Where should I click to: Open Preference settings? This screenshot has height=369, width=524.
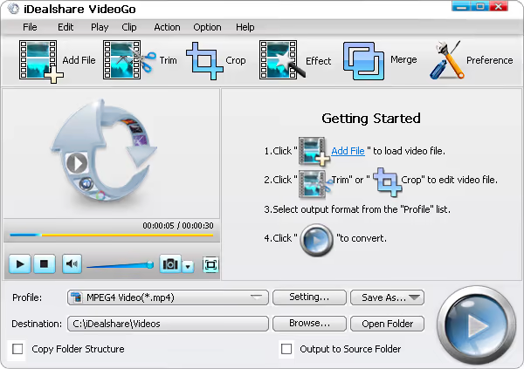click(x=447, y=60)
